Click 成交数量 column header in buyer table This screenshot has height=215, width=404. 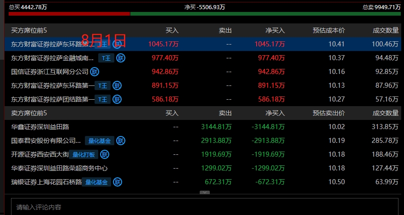(x=386, y=30)
